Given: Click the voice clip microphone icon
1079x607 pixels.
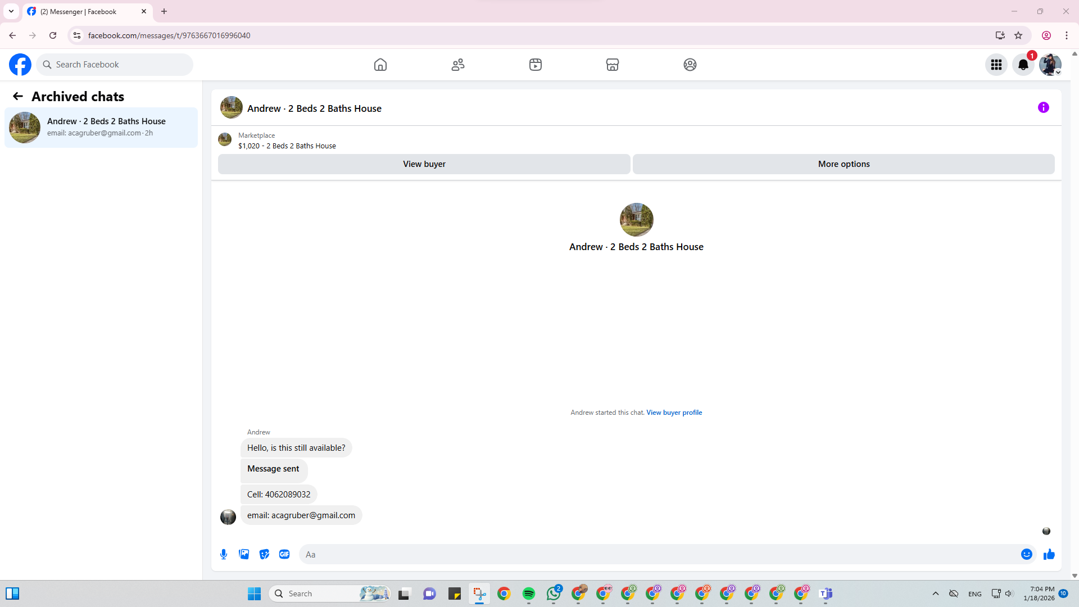Looking at the screenshot, I should pyautogui.click(x=224, y=554).
